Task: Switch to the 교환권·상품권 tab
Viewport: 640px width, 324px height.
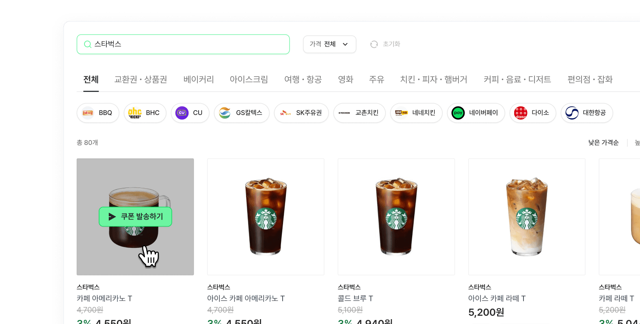Action: (x=141, y=79)
